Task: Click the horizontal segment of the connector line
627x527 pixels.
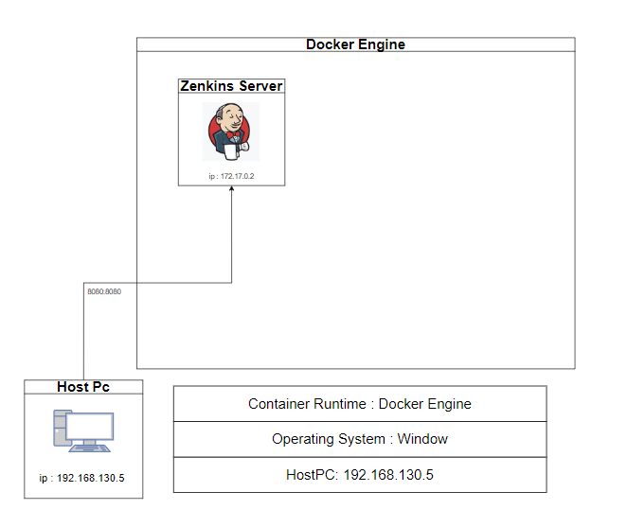Action: pyautogui.click(x=161, y=282)
